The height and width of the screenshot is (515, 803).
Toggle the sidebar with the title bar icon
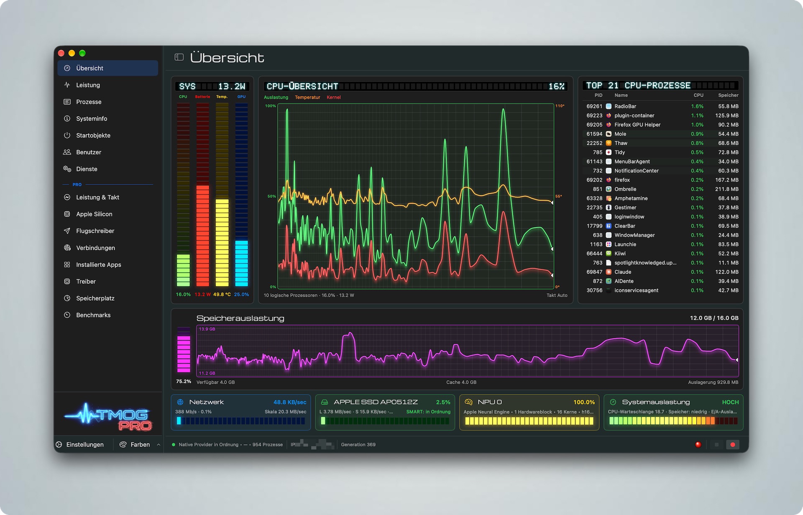[x=179, y=57]
